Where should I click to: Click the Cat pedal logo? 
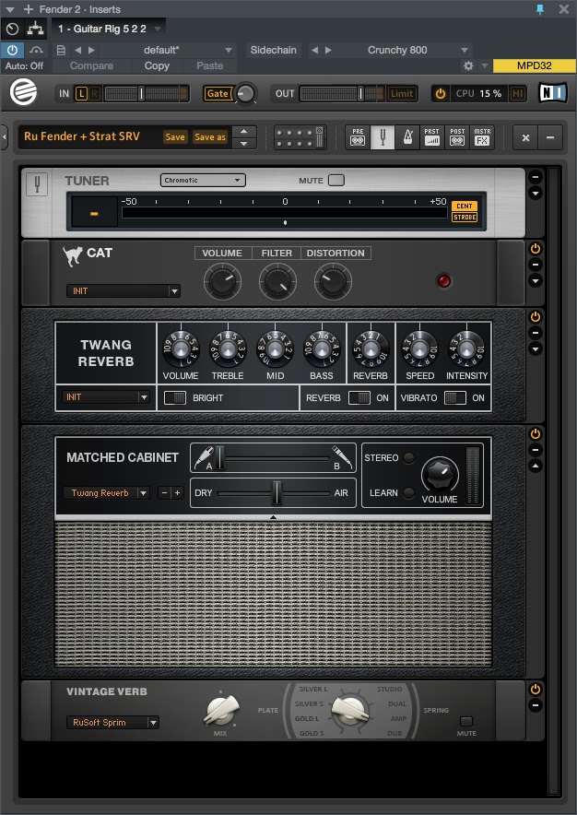(72, 255)
